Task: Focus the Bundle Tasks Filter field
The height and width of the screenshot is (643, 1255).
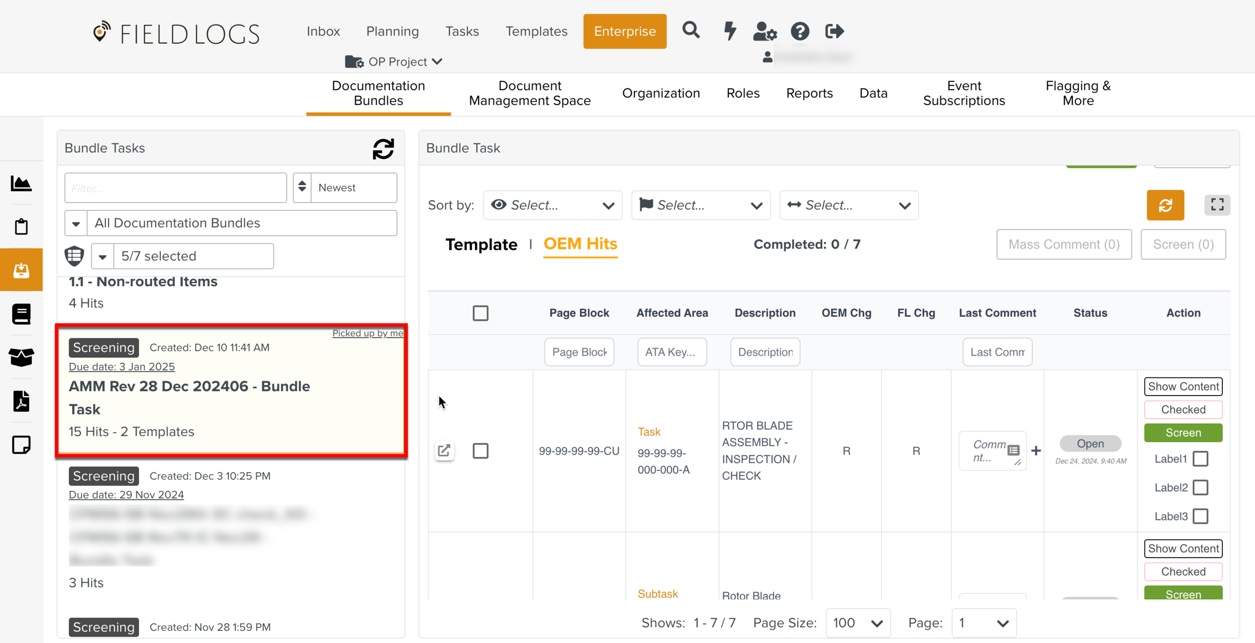Action: tap(175, 188)
